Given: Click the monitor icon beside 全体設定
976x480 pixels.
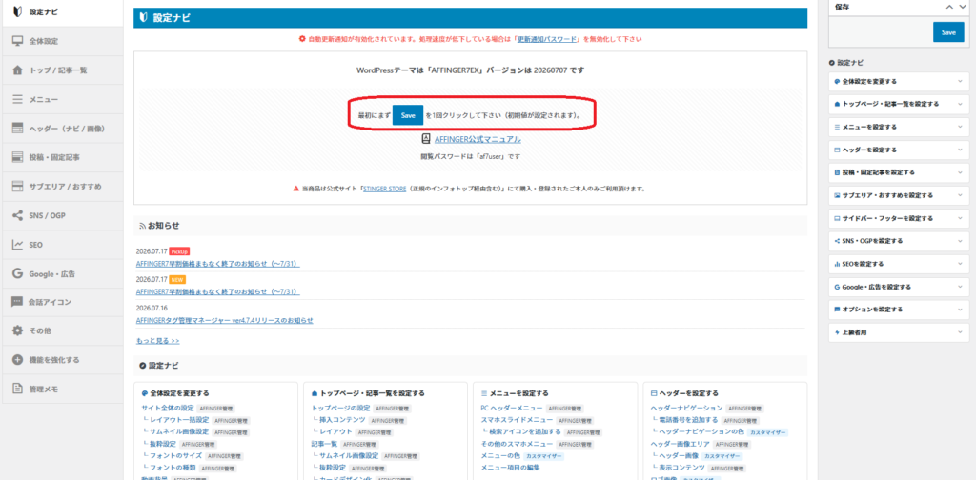Looking at the screenshot, I should tap(17, 41).
